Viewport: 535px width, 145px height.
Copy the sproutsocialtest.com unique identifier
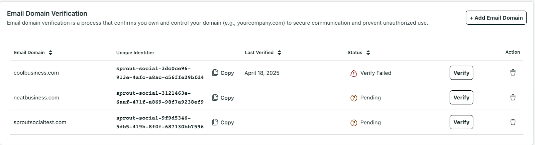point(223,122)
